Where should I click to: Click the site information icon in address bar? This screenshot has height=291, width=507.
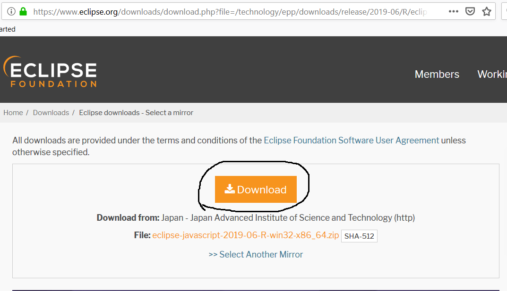click(x=11, y=12)
